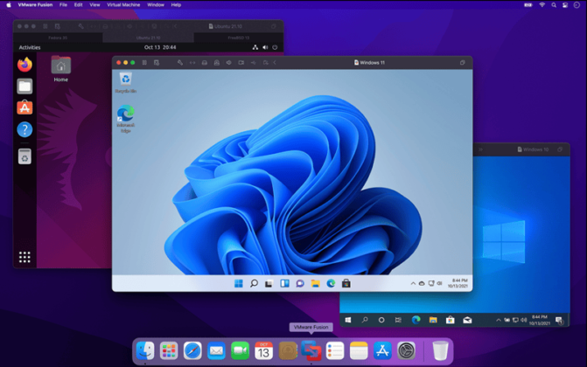Open the File menu in macOS menu bar
The image size is (587, 367).
tap(63, 5)
